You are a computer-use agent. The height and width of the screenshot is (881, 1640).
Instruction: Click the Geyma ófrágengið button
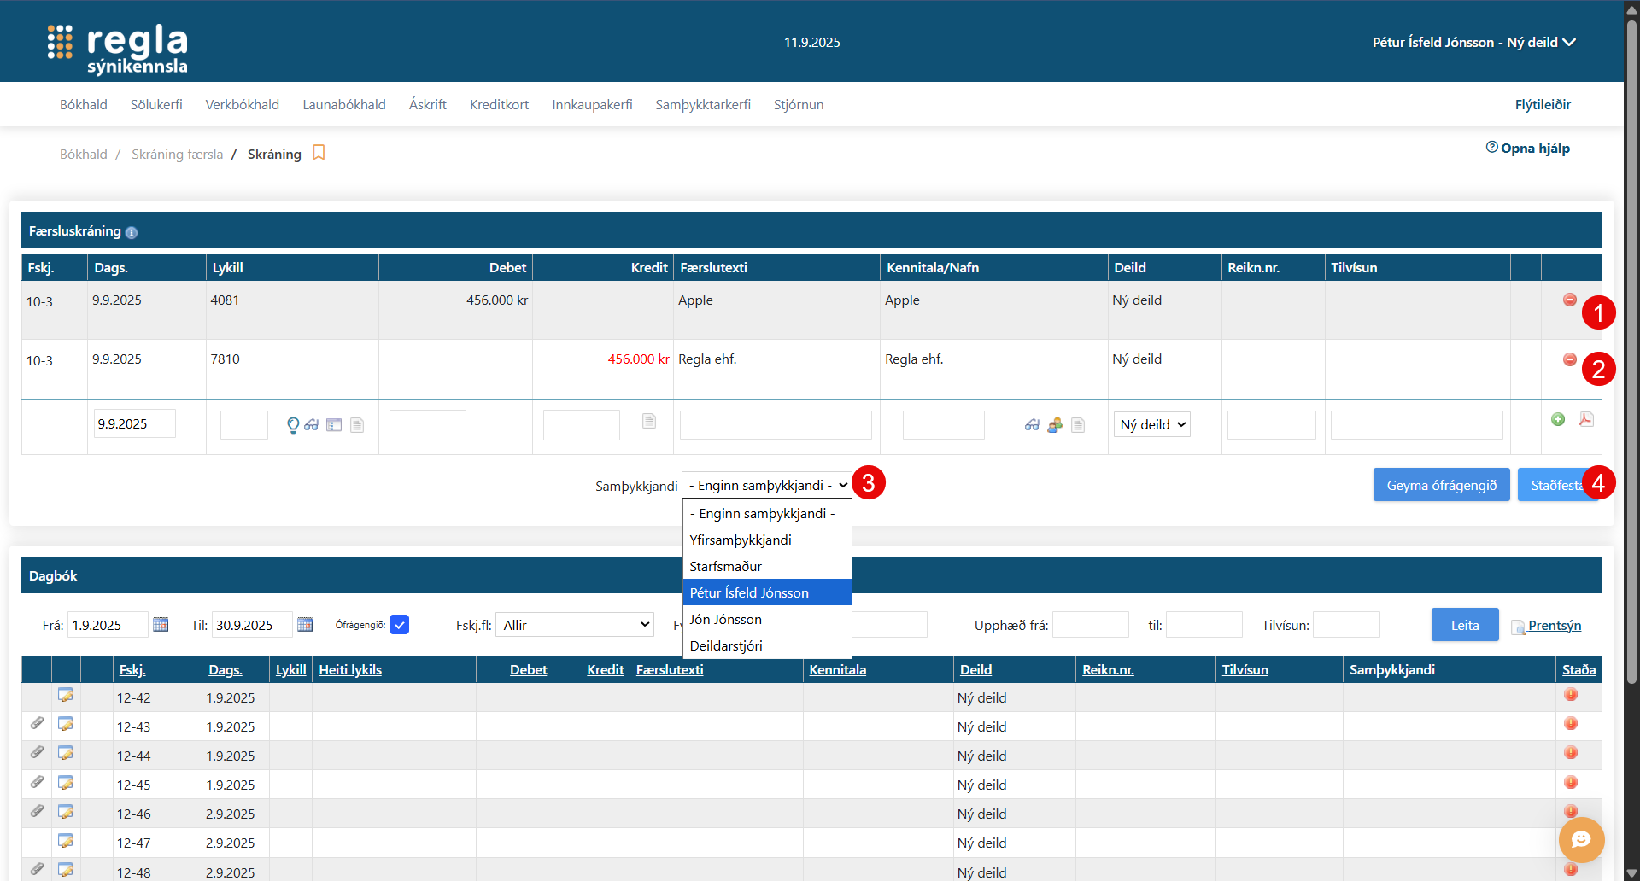click(x=1441, y=485)
